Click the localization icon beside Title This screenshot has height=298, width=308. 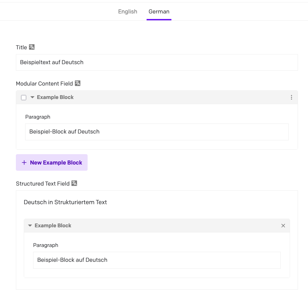(x=32, y=47)
